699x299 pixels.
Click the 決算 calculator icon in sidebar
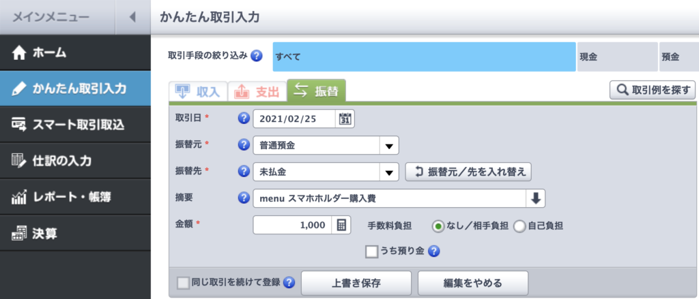(19, 233)
